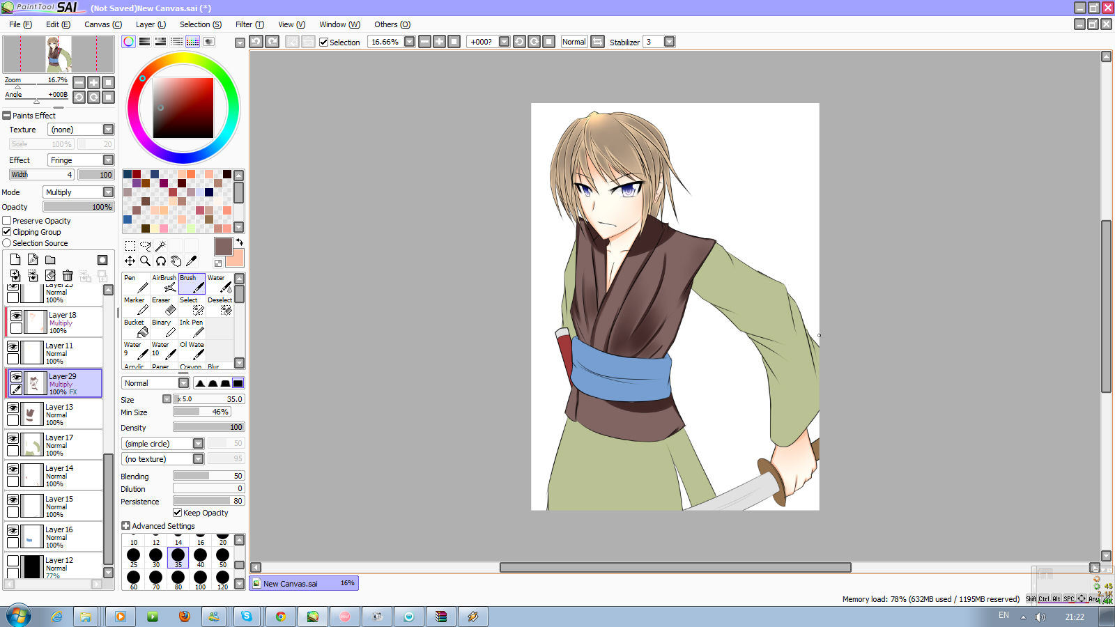Toggle the Selection checkbox in toolbar

[x=324, y=42]
